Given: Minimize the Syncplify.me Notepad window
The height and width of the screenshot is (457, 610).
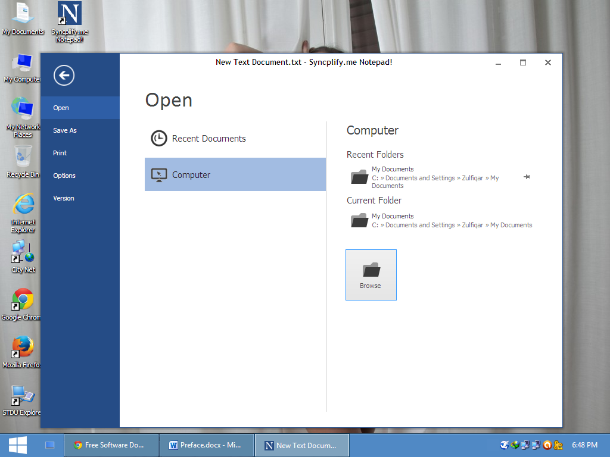Looking at the screenshot, I should [x=498, y=62].
